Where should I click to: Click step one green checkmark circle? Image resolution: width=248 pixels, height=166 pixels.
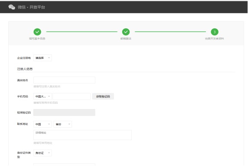(37, 32)
